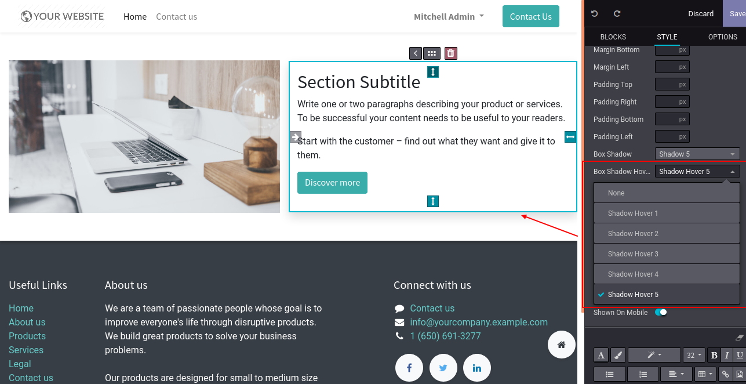746x384 pixels.
Task: Open the paintbrush background color tool
Action: (x=618, y=356)
